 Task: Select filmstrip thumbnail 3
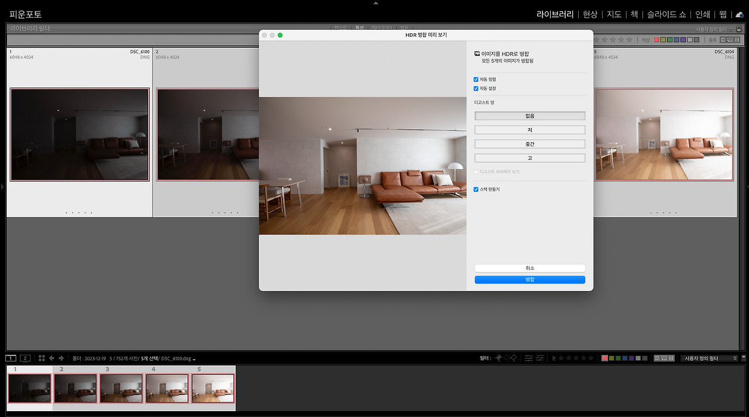[121, 388]
